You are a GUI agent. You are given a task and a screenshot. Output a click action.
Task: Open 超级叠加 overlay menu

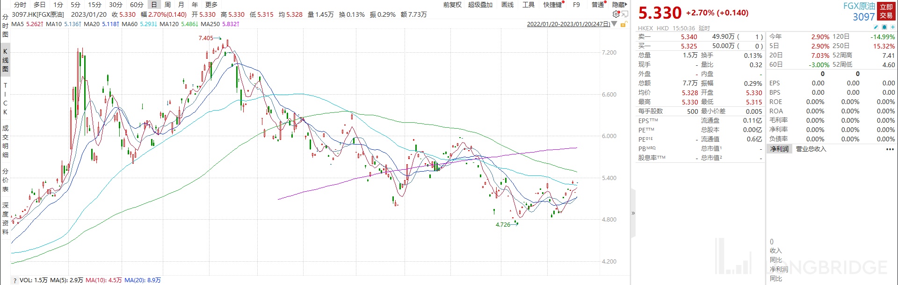click(480, 5)
